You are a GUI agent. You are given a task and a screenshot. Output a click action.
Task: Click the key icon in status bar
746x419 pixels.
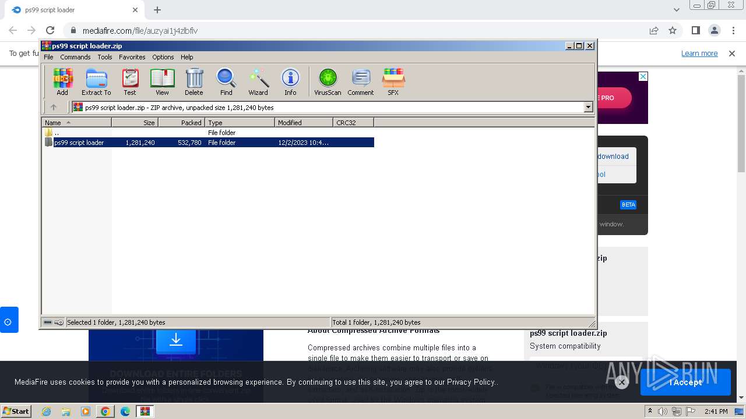pos(59,322)
